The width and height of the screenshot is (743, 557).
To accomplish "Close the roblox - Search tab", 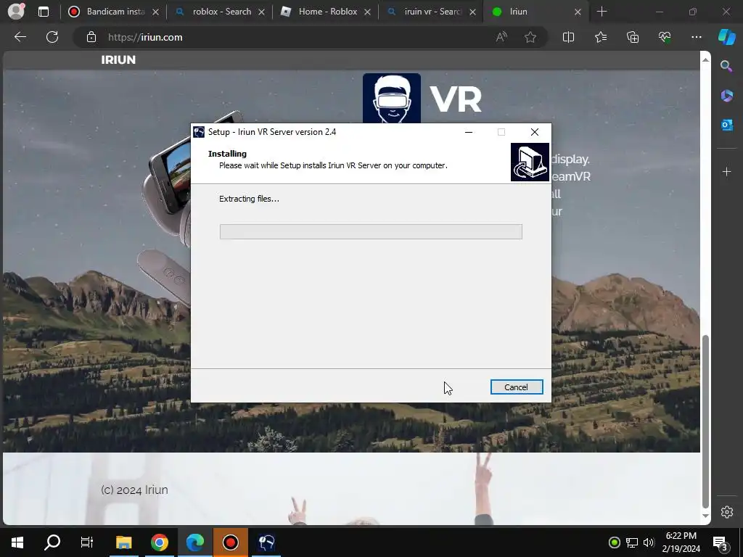I will (261, 12).
